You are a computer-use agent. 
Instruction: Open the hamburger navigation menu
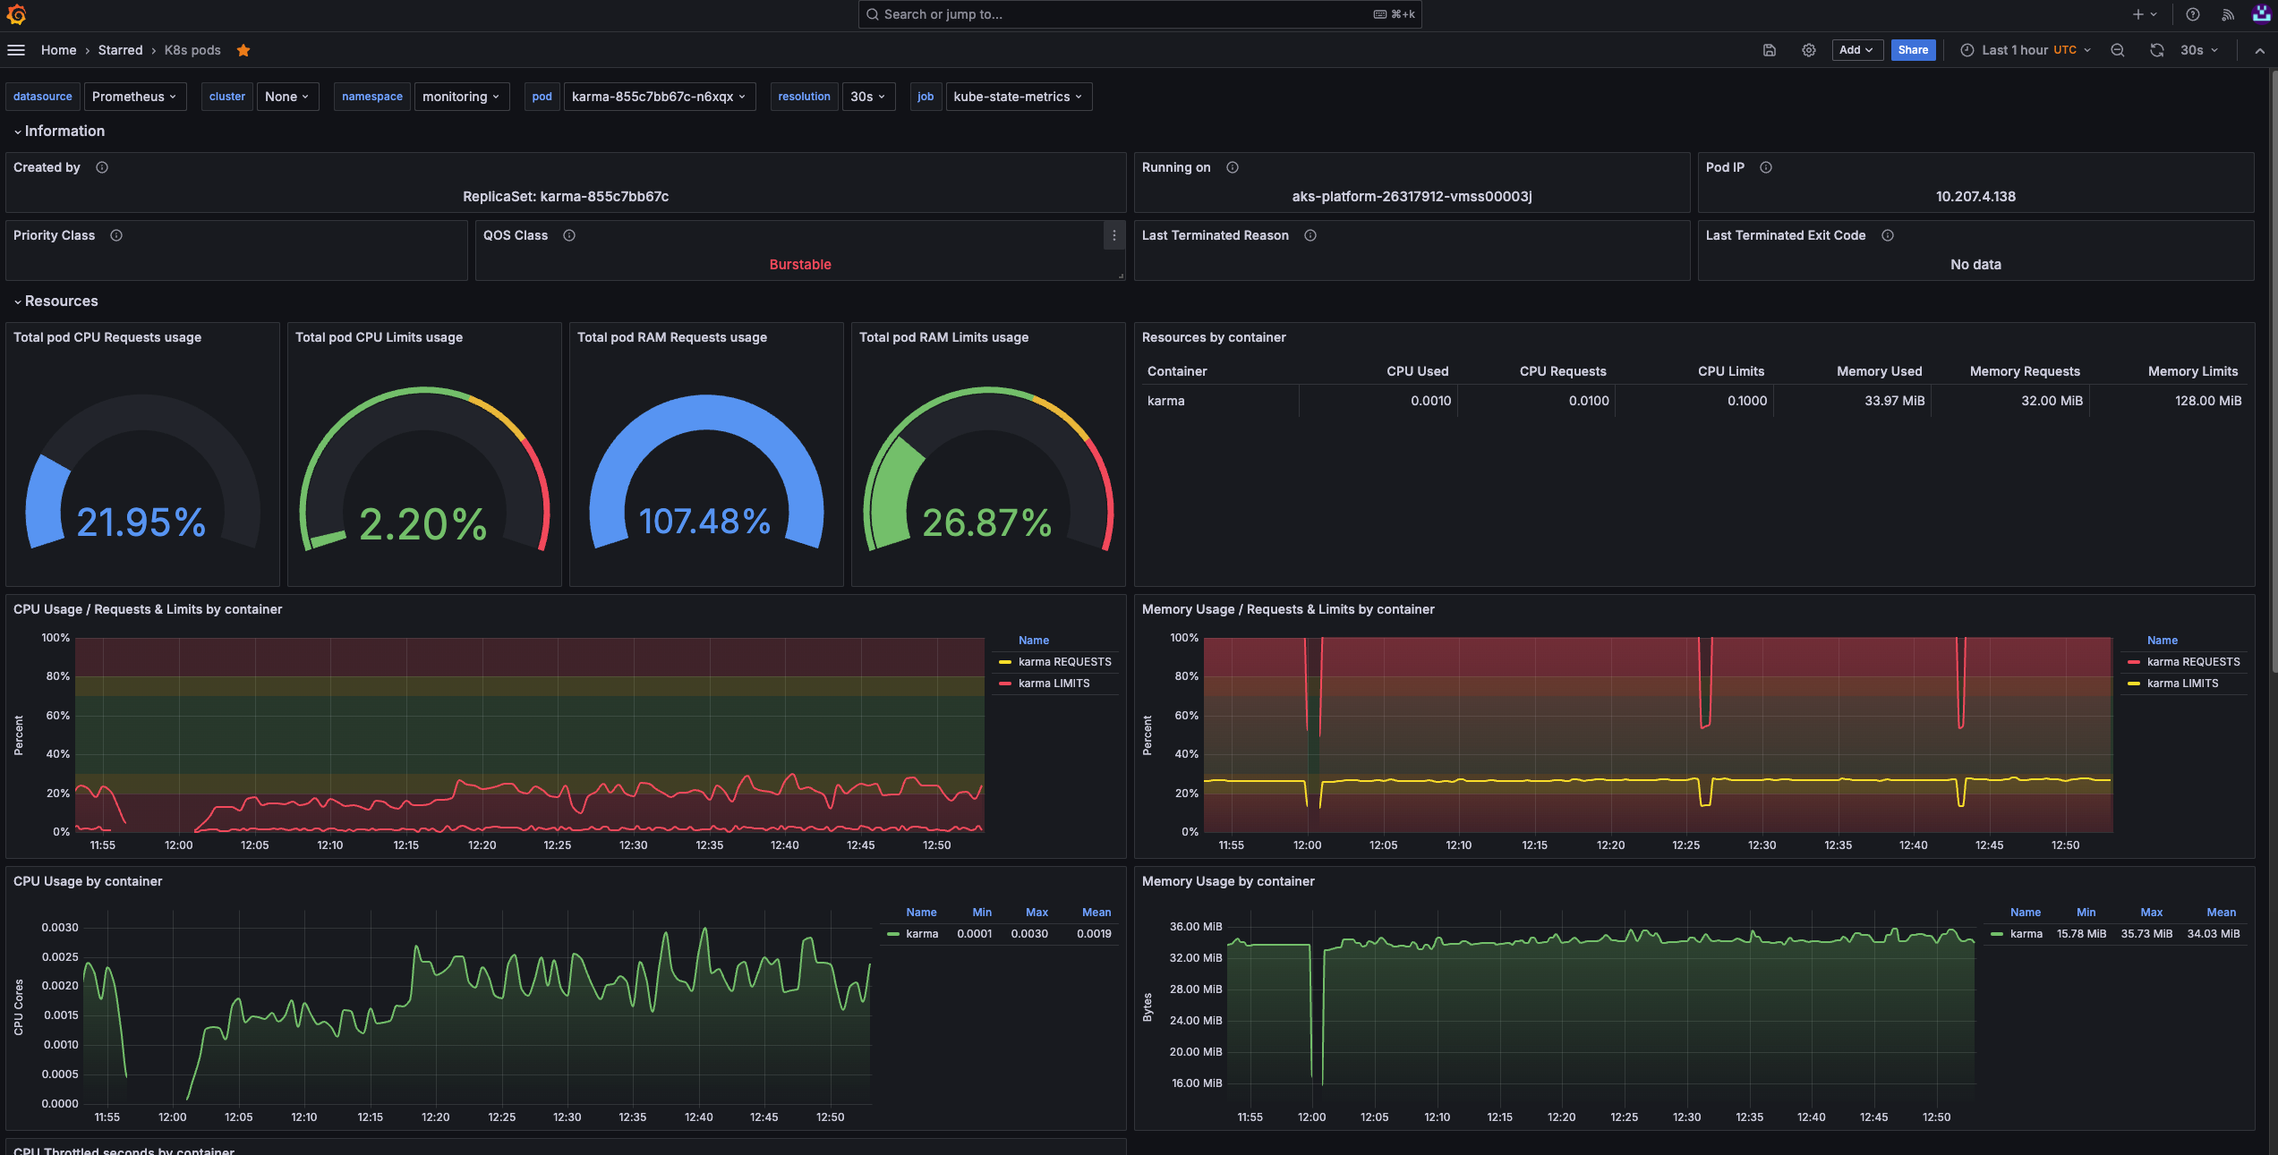point(16,50)
